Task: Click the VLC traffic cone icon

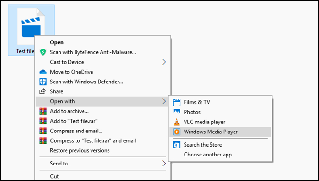Action: pos(176,122)
